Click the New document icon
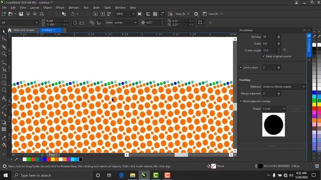The image size is (321, 180). click(x=4, y=14)
